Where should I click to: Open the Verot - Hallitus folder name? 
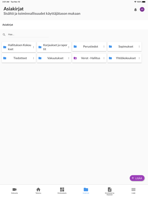[90, 58]
